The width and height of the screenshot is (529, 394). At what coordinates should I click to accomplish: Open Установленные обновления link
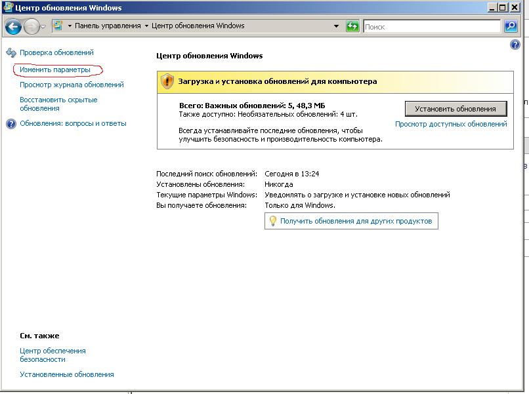click(x=67, y=374)
